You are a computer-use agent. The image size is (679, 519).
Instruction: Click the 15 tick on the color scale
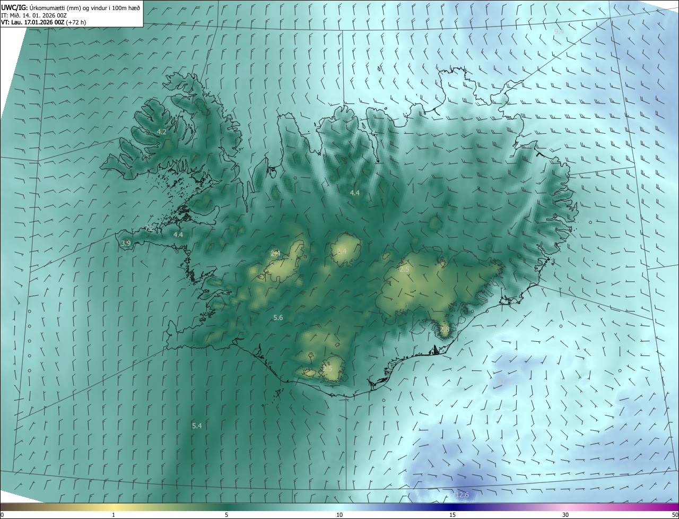[x=452, y=515]
